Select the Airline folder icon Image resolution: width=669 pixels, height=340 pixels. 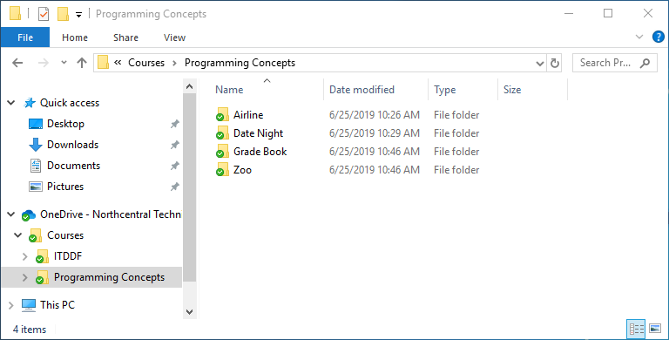click(x=222, y=115)
